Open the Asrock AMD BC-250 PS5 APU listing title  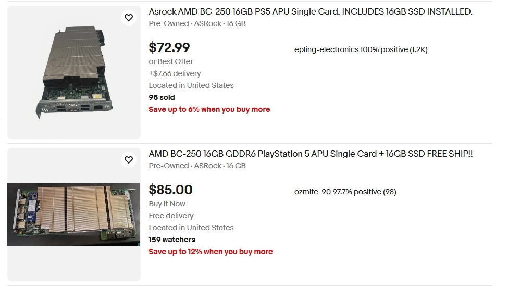[311, 11]
